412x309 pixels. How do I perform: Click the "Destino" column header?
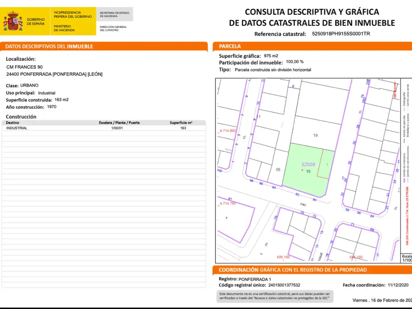pos(12,123)
